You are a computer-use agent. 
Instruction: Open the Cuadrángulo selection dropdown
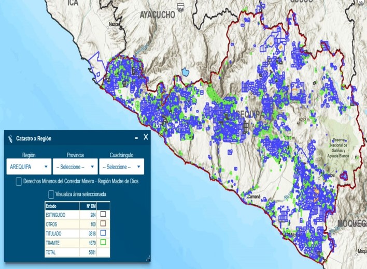tap(121, 167)
